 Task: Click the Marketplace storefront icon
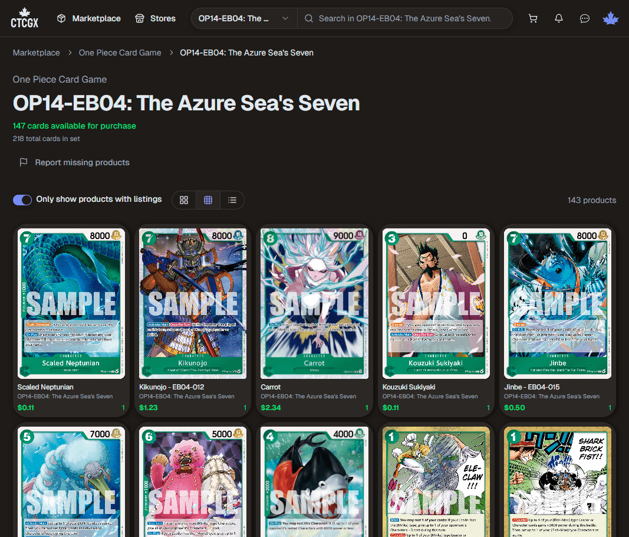pos(61,18)
